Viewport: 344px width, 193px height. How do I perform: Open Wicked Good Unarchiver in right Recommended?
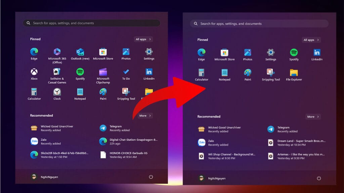point(219,129)
